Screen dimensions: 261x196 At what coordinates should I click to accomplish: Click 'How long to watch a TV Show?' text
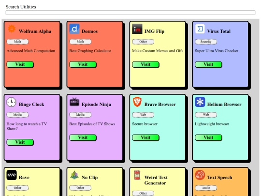(27, 126)
